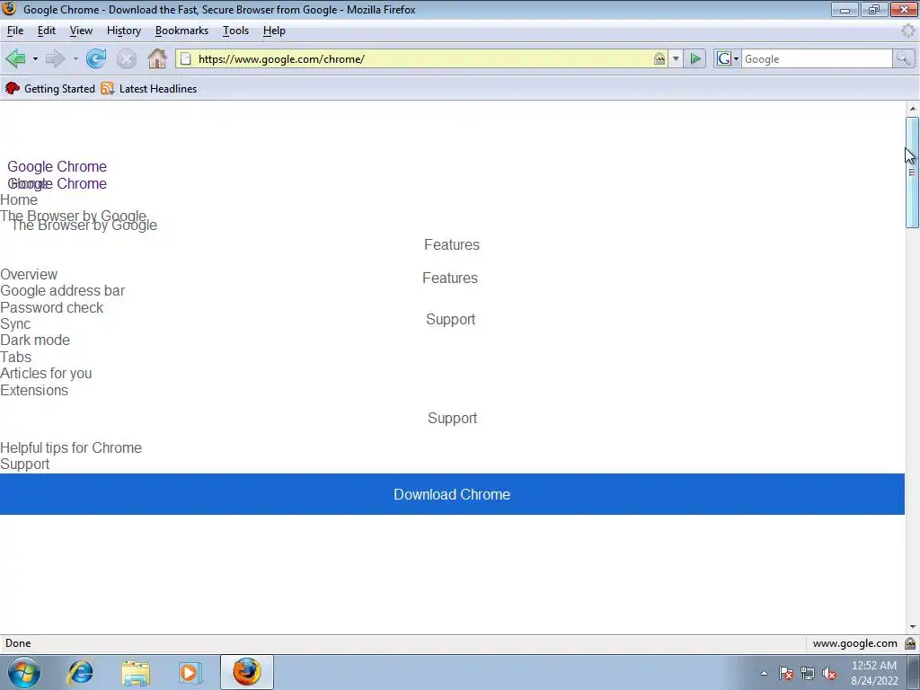Click the scrollbar up arrow
The width and height of the screenshot is (920, 690).
pyautogui.click(x=912, y=109)
